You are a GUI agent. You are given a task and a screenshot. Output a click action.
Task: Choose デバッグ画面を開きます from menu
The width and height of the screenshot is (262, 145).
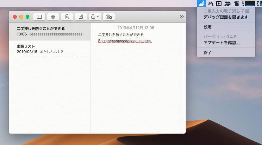click(226, 17)
